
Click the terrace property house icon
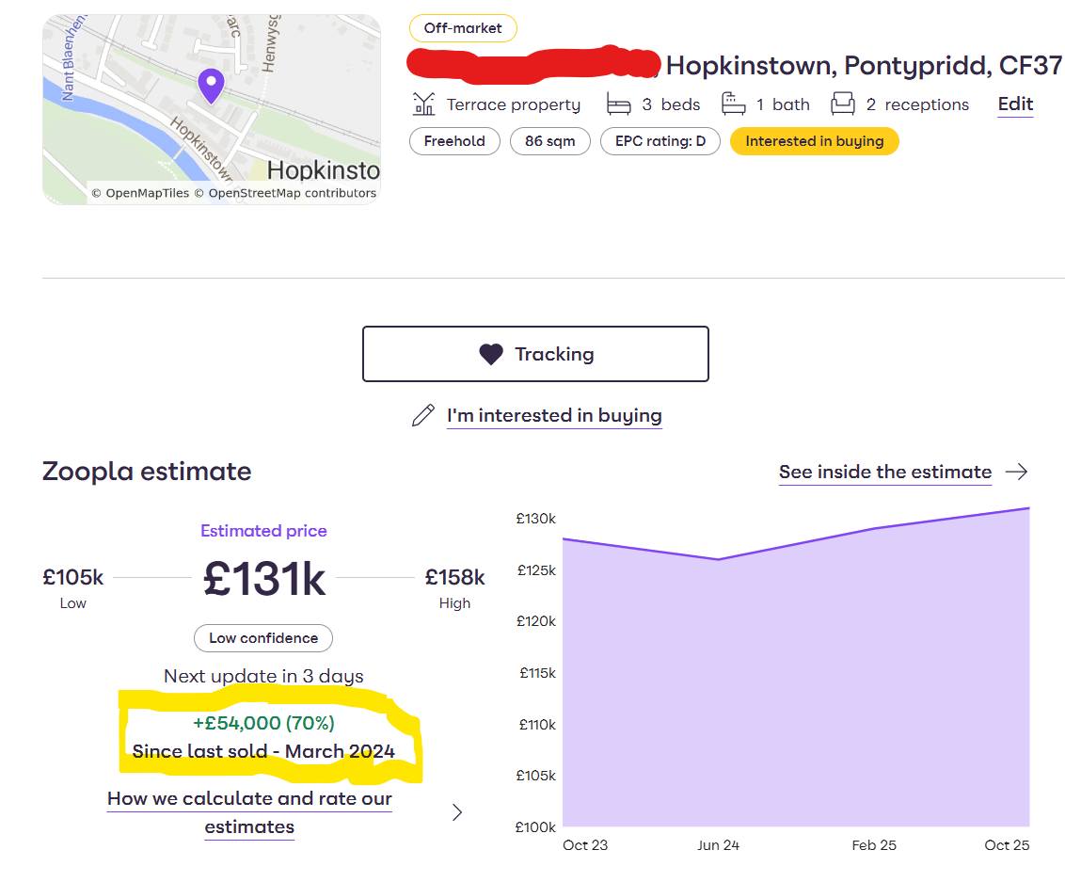coord(424,104)
